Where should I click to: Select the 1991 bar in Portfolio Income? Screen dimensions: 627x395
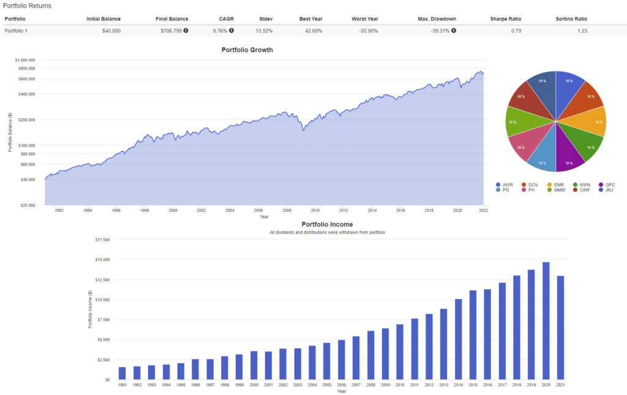tap(122, 373)
